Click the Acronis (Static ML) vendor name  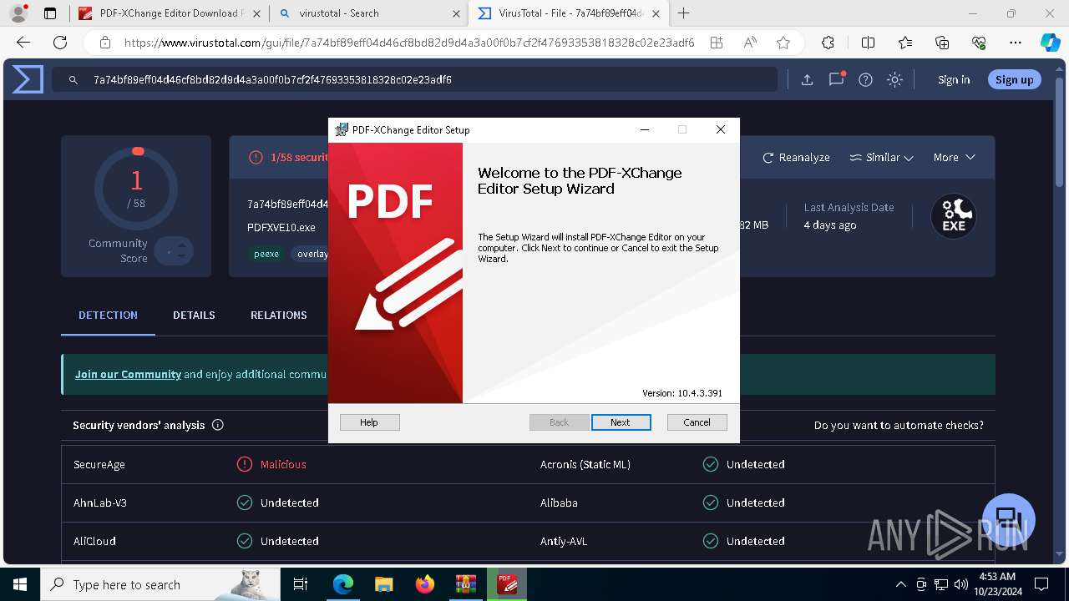(x=585, y=464)
